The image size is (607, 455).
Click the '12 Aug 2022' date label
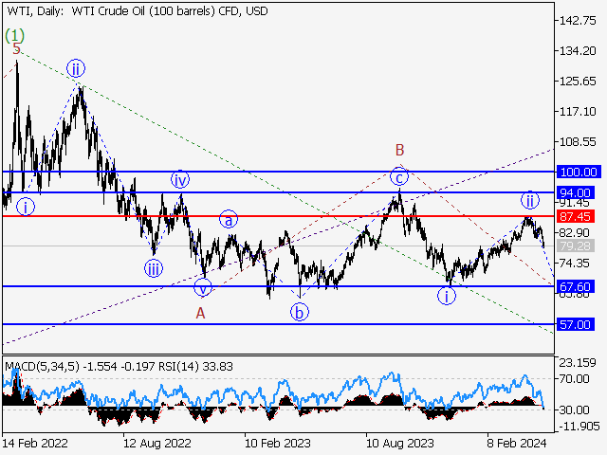click(x=157, y=443)
